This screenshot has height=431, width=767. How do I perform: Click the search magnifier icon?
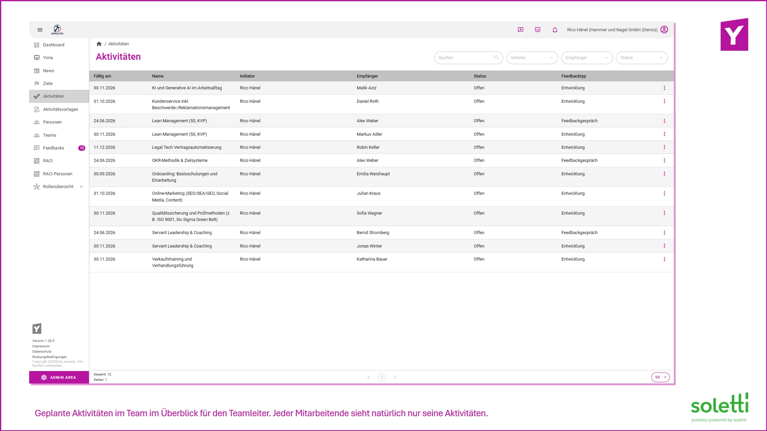pos(496,58)
